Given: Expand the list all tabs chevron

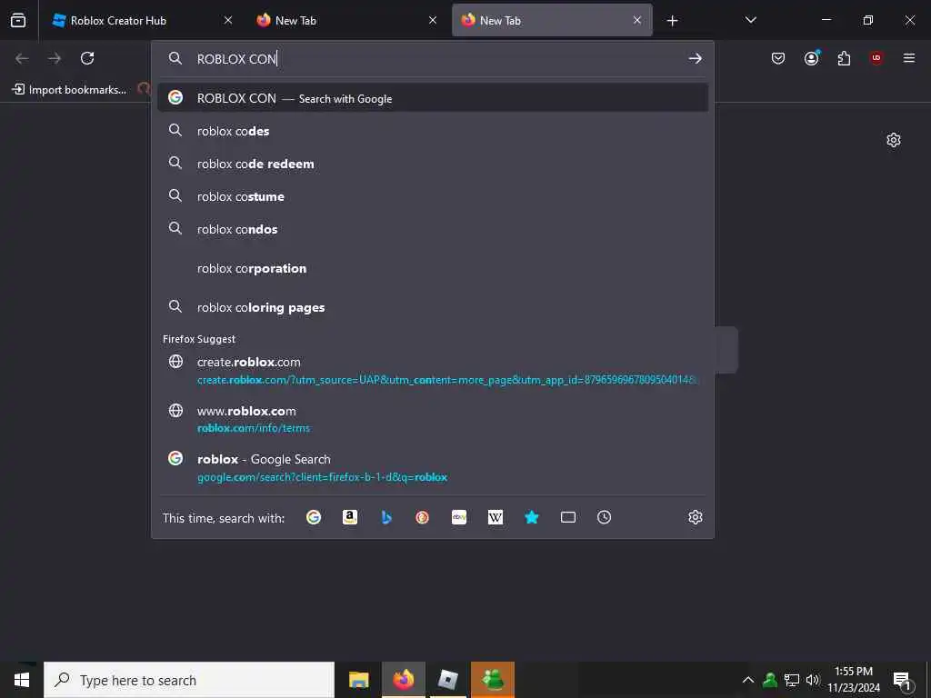Looking at the screenshot, I should [750, 20].
